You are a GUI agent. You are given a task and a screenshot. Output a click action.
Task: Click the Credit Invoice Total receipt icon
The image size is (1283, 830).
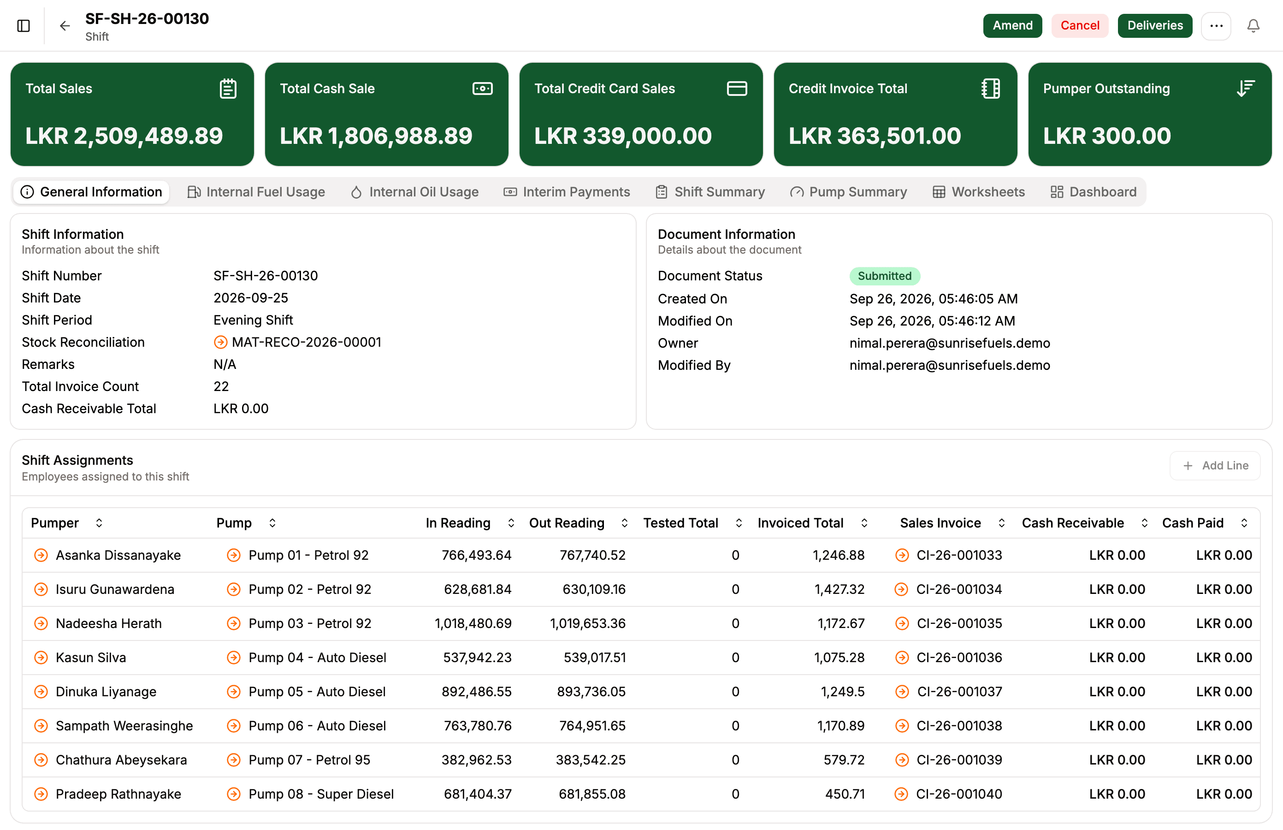(x=990, y=89)
